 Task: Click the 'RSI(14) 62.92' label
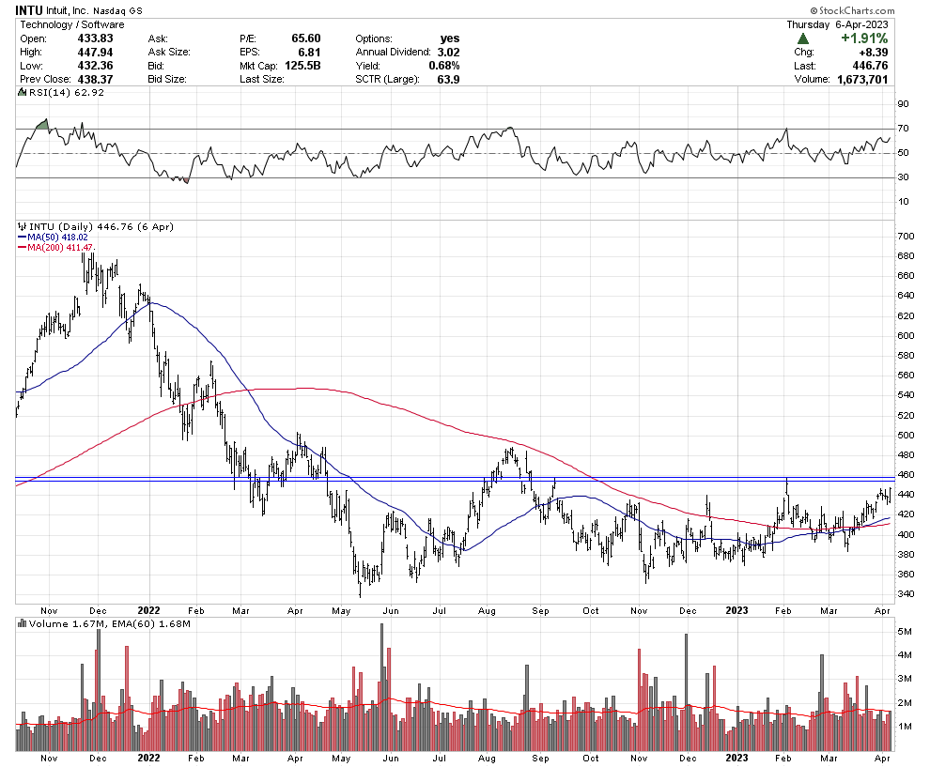tap(67, 92)
